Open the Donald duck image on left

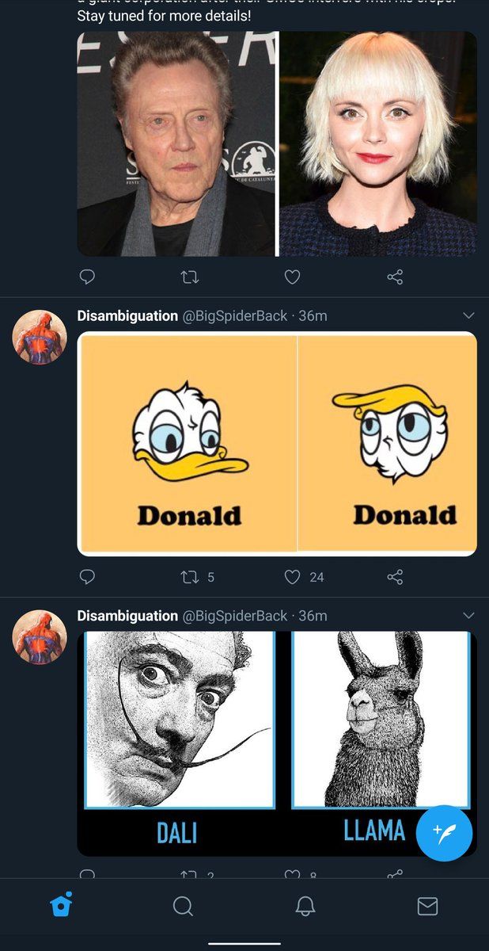188,444
